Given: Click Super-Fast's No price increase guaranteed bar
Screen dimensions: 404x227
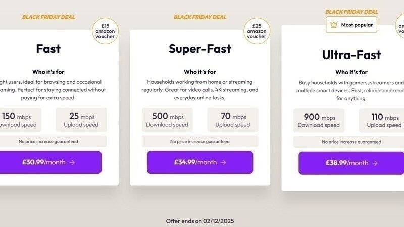Looking at the screenshot, I should pyautogui.click(x=200, y=141).
